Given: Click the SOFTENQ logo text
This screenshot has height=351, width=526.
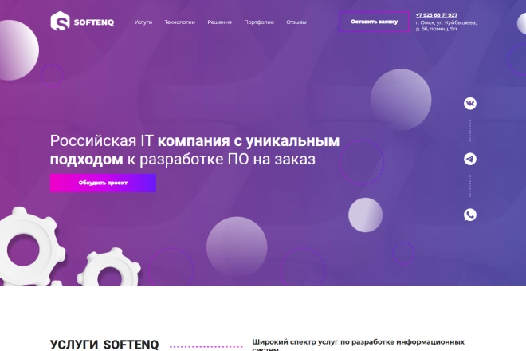Looking at the screenshot, I should click(x=93, y=22).
